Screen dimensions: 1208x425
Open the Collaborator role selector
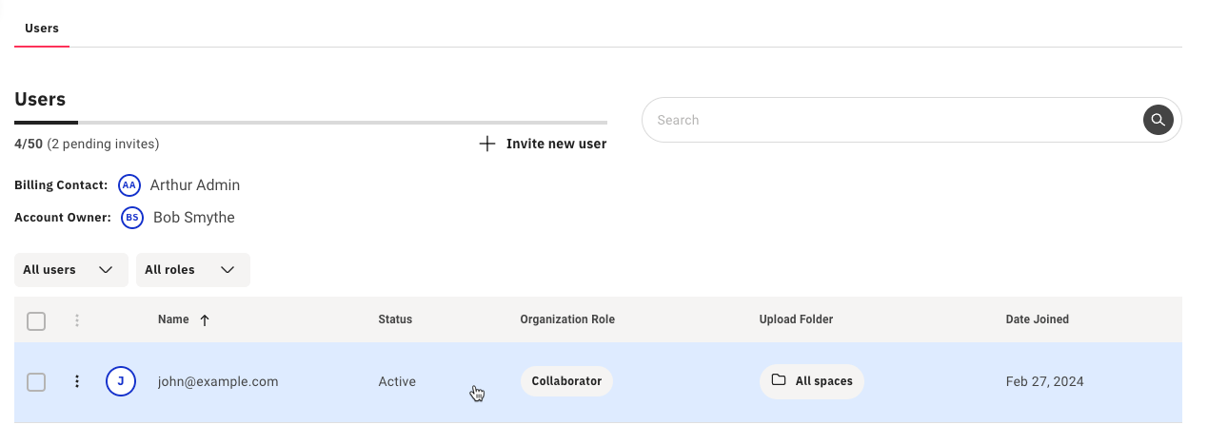point(566,381)
